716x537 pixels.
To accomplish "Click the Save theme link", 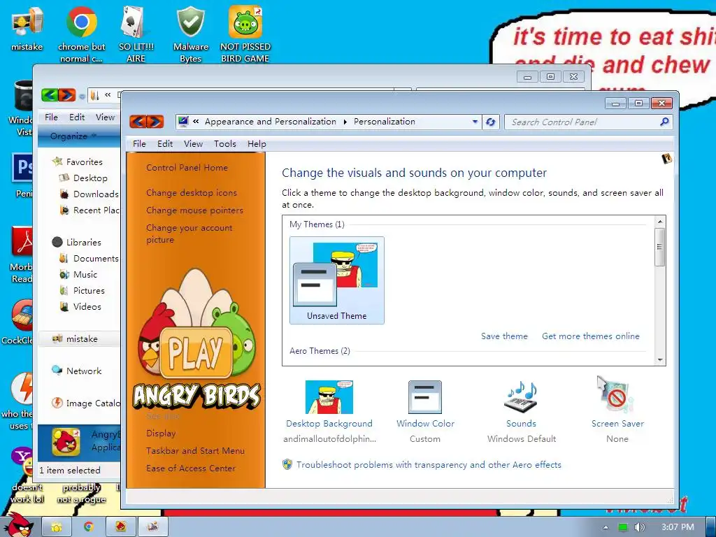I will [x=504, y=336].
